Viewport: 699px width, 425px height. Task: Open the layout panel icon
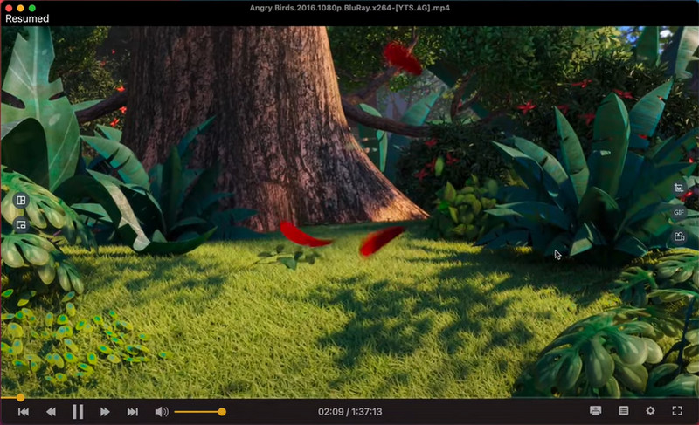pyautogui.click(x=21, y=200)
